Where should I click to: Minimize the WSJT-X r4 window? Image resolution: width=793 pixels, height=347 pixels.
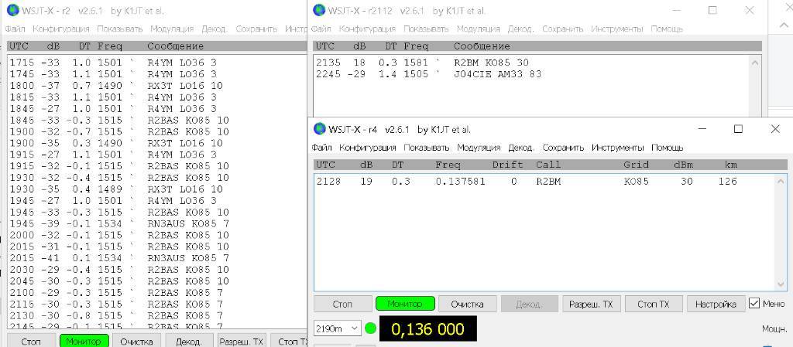tap(701, 129)
